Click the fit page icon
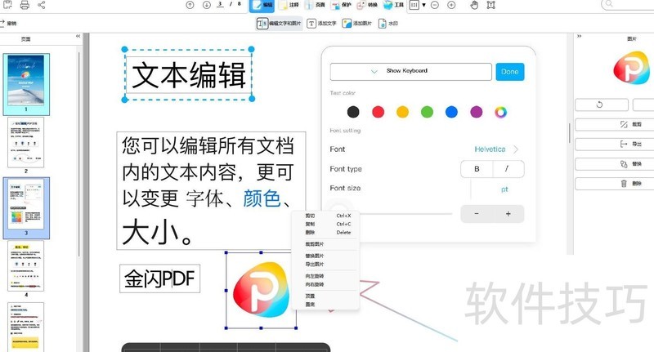This screenshot has height=352, width=654. coord(491,5)
